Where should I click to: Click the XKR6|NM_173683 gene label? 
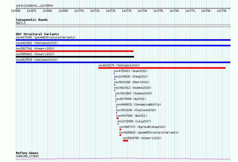tap(27, 156)
